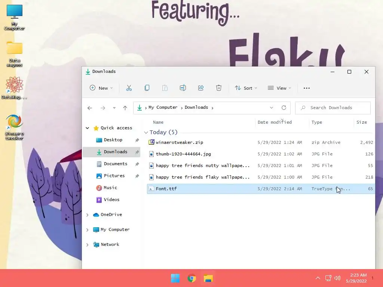Click Downloads in address breadcrumb
Screen dimensions: 383x287
196,107
